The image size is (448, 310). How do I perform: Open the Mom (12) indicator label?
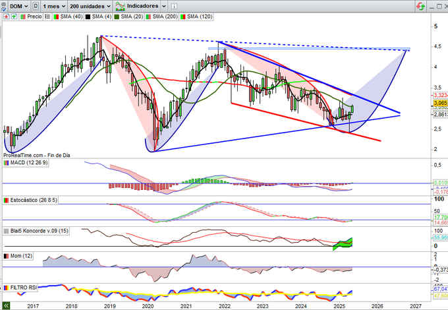[21, 256]
